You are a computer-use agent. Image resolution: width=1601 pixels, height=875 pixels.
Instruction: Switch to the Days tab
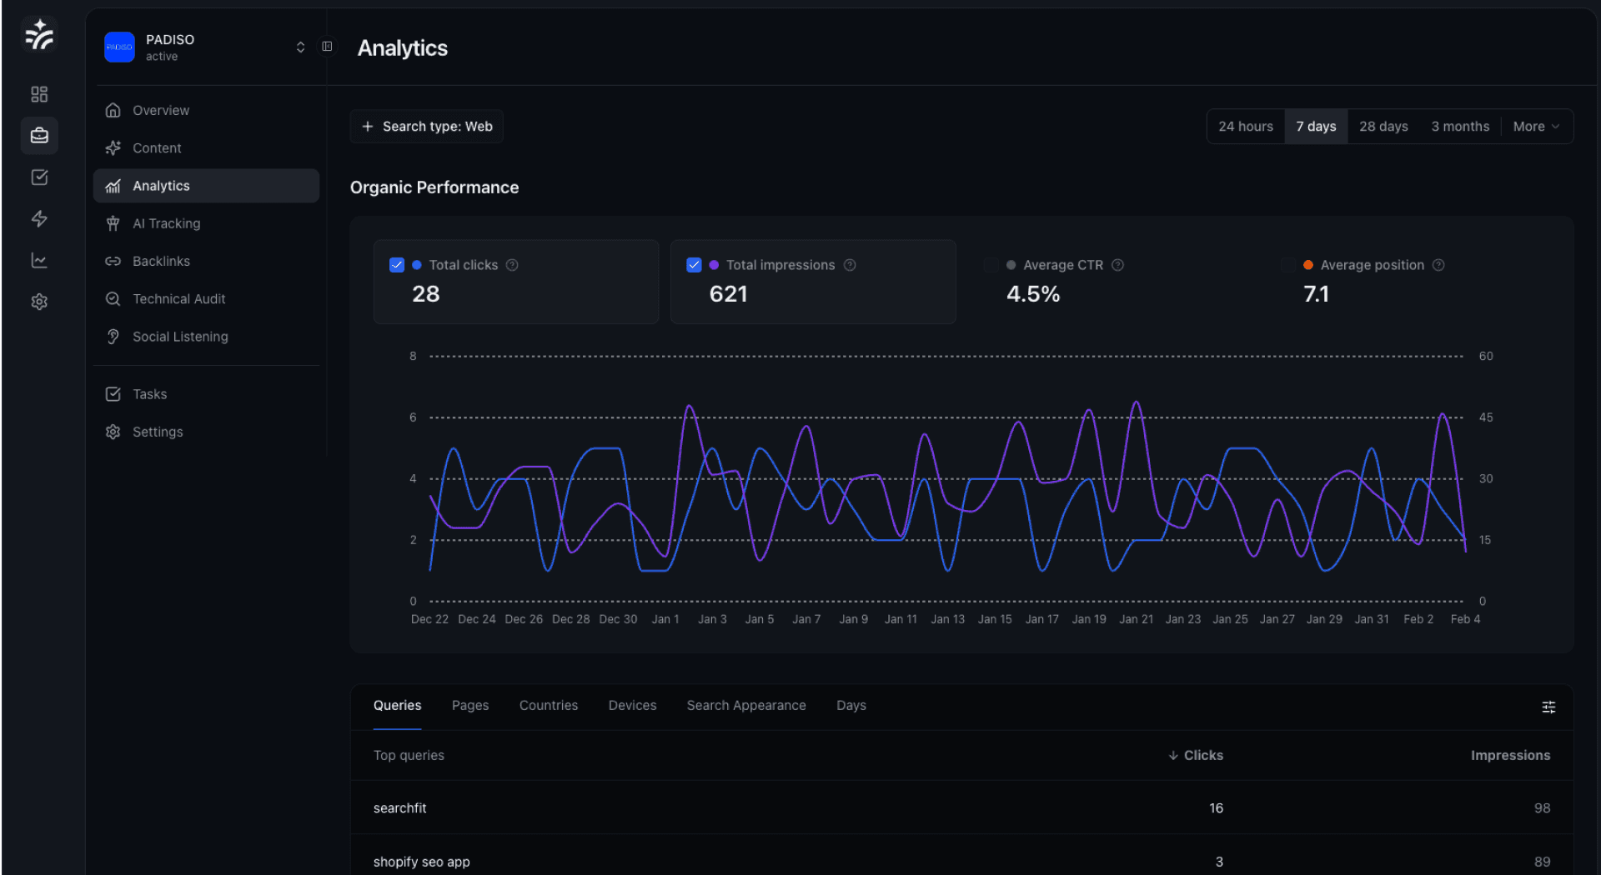[851, 706]
